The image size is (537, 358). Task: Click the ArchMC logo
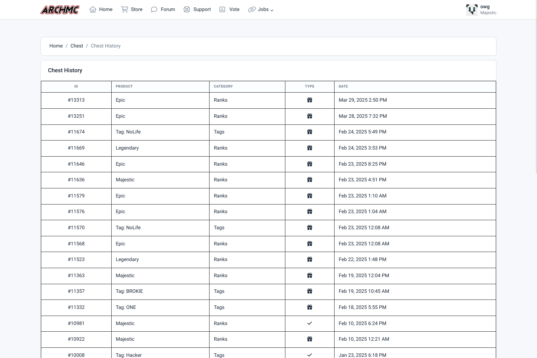pyautogui.click(x=60, y=9)
